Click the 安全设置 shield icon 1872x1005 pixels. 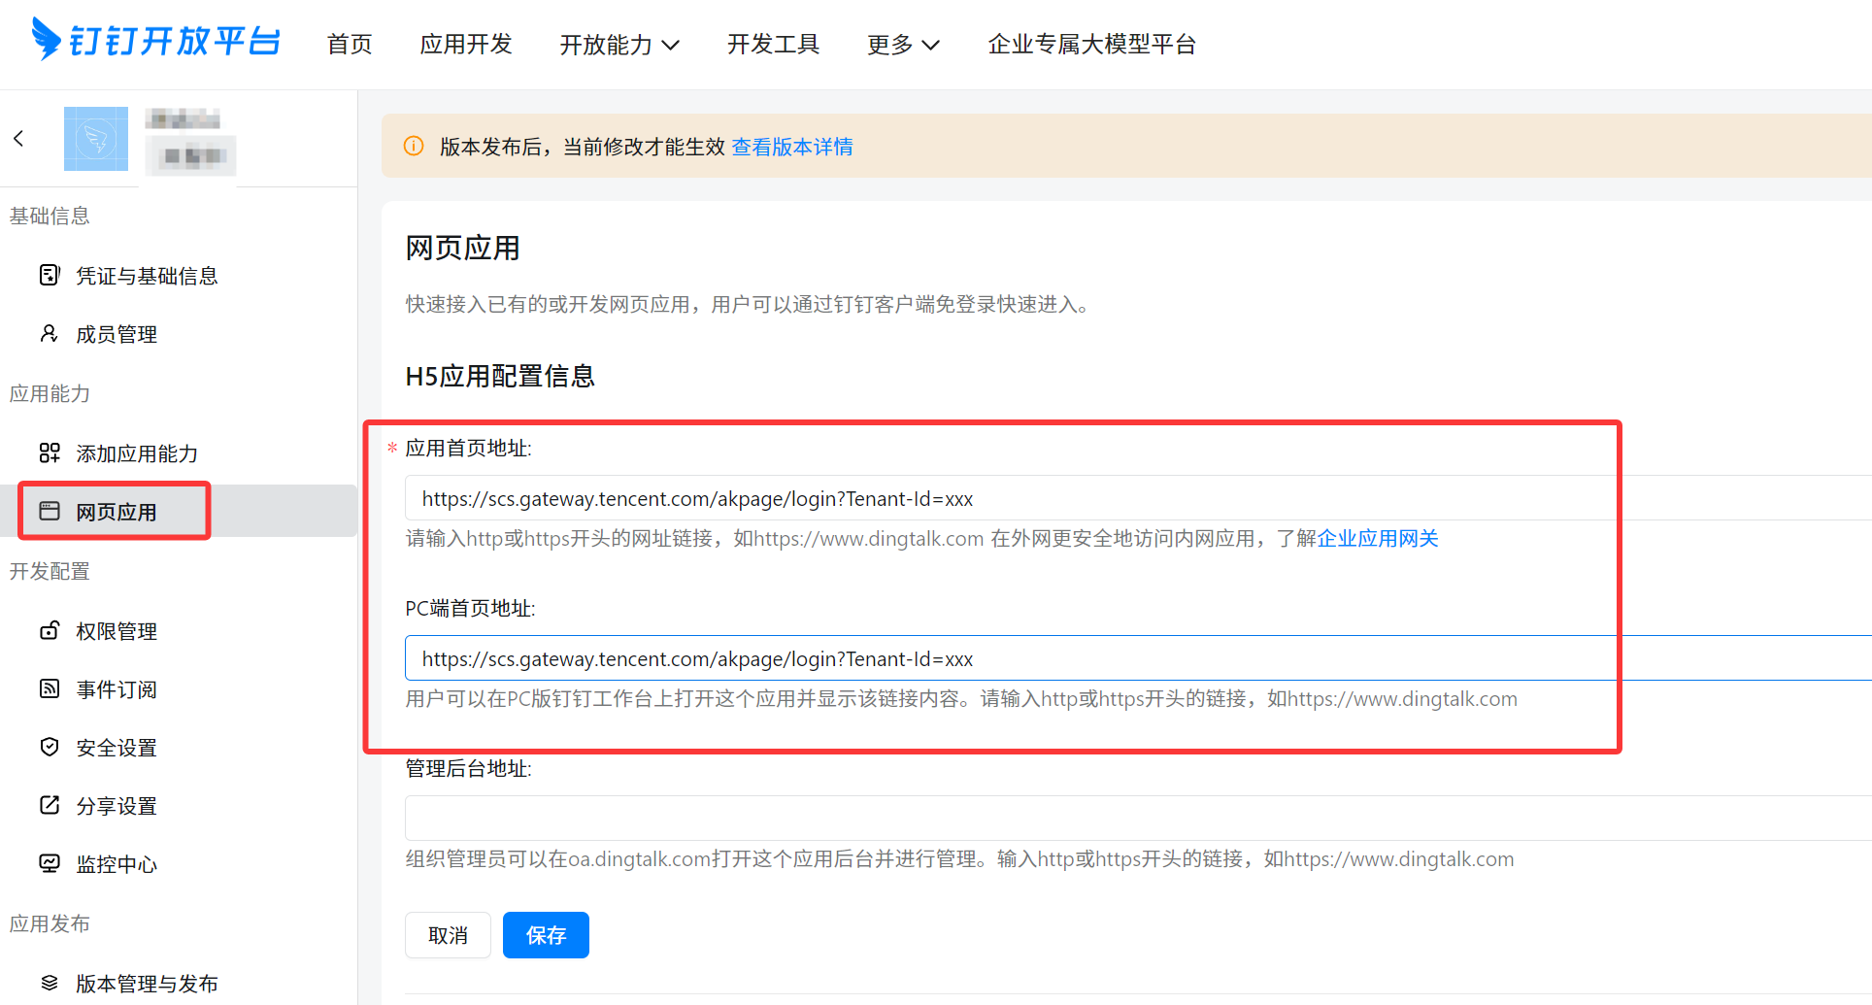(x=50, y=747)
